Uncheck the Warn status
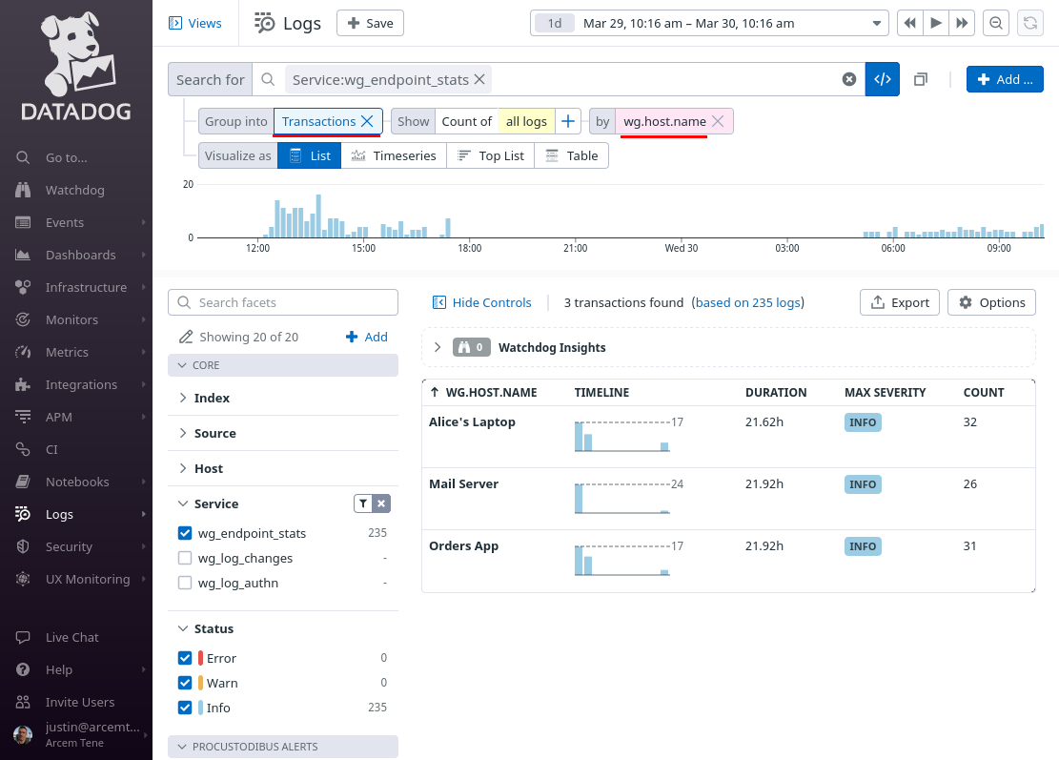The image size is (1059, 760). [x=185, y=683]
